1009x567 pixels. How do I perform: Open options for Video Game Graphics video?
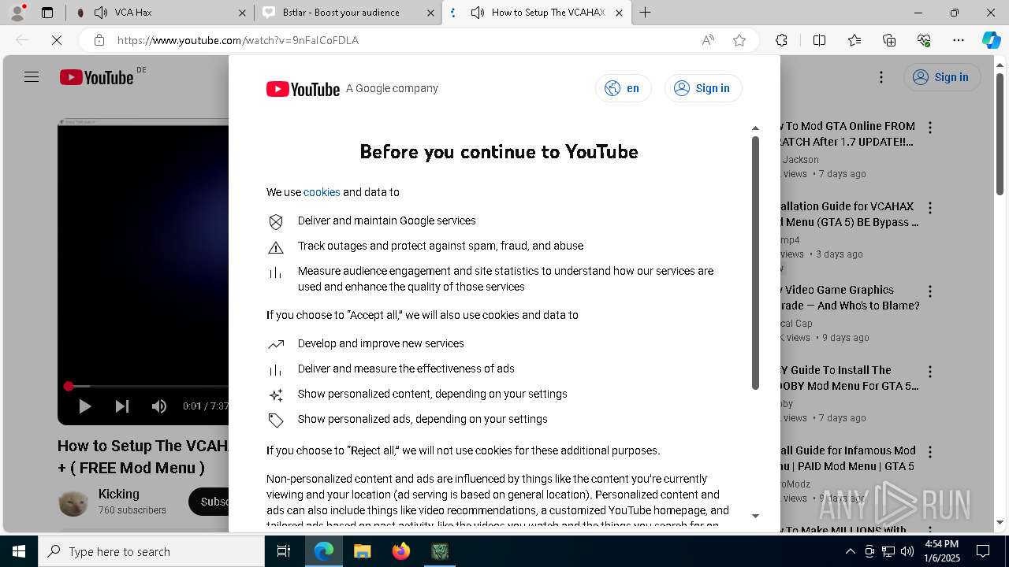coord(930,291)
